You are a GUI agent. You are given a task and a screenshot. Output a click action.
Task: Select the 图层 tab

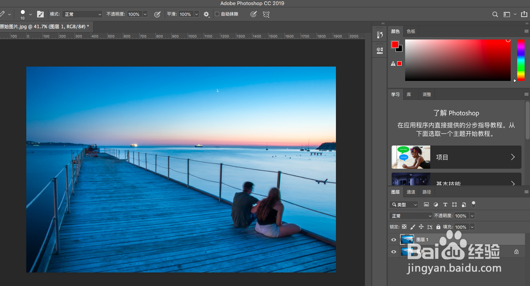coord(395,192)
